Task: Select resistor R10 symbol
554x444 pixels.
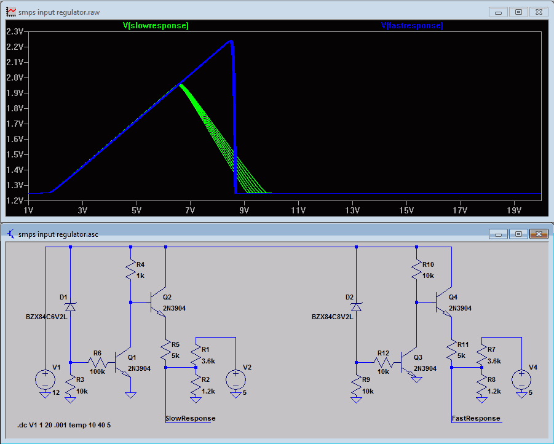Action: (416, 270)
